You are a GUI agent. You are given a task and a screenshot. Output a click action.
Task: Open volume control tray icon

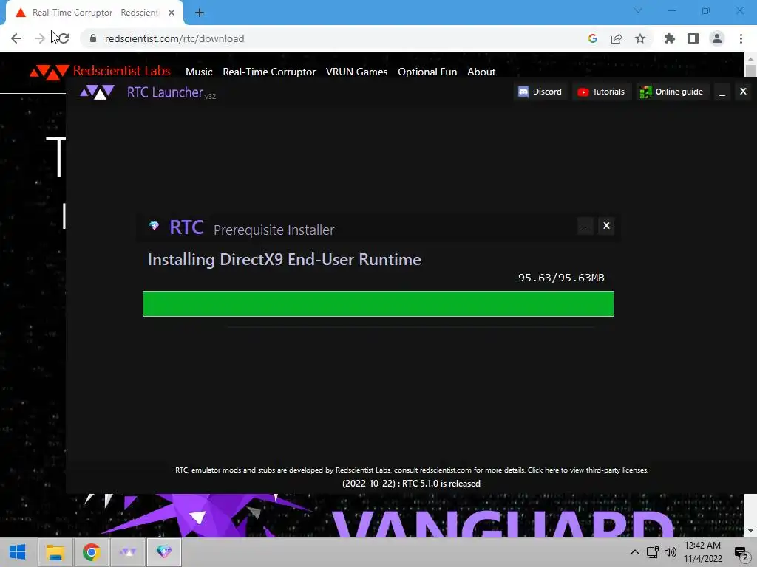coord(670,552)
